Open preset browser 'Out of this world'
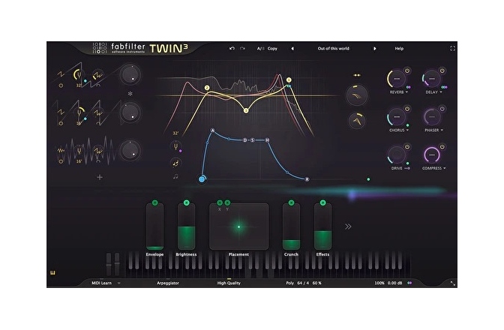 (x=333, y=49)
